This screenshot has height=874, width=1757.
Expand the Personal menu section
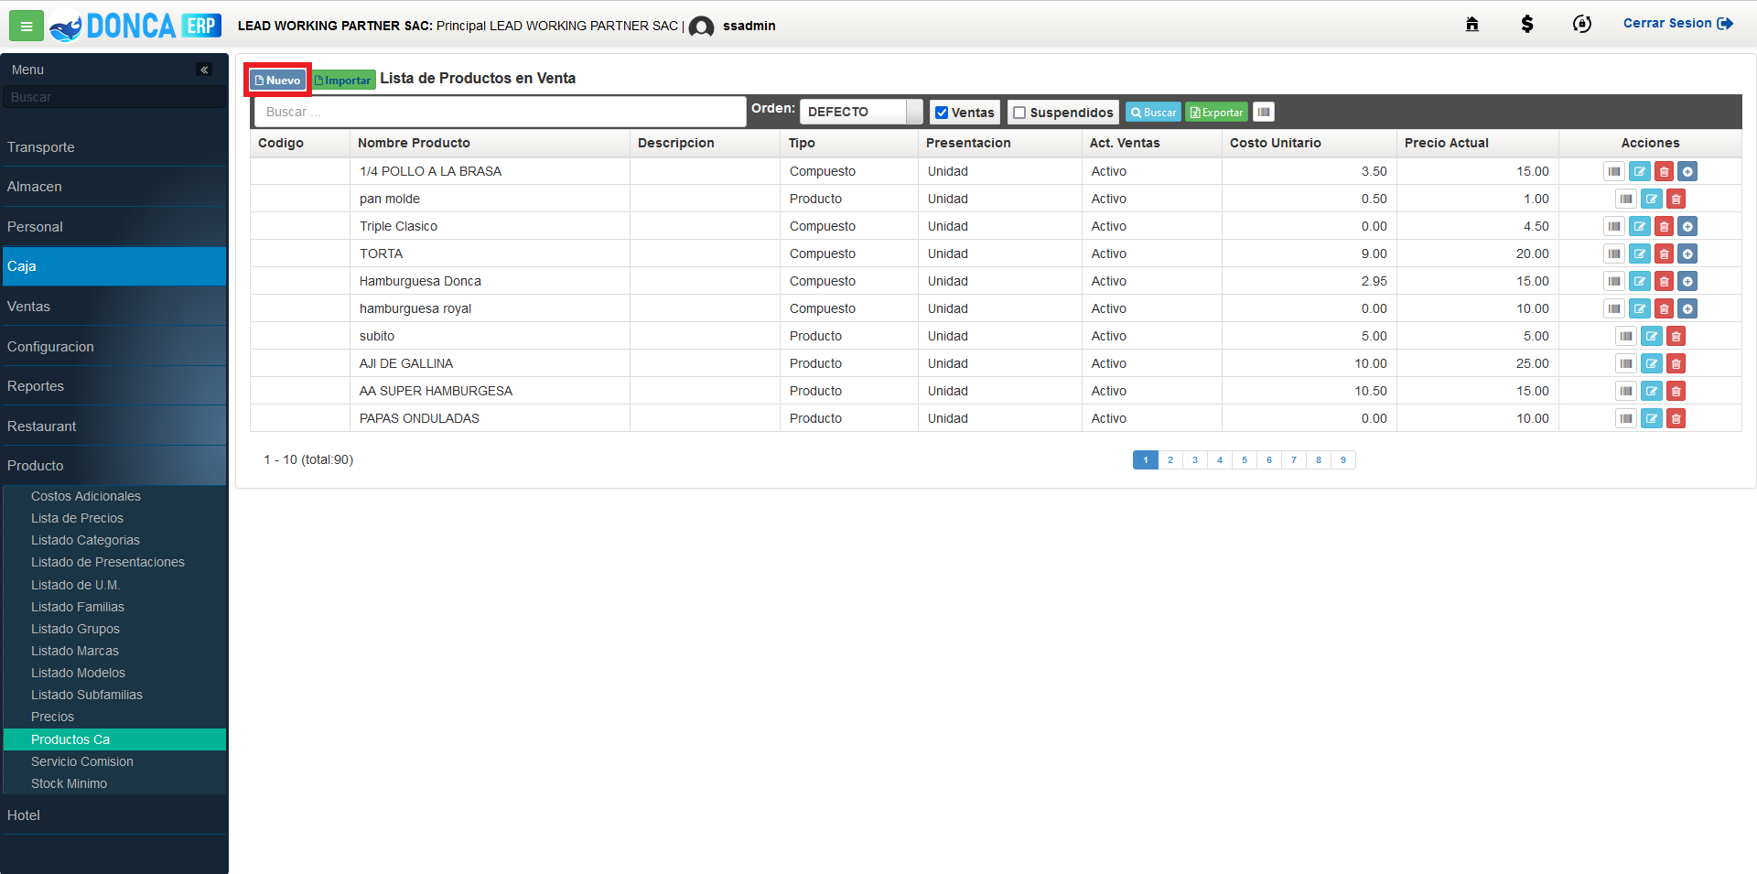(x=113, y=227)
